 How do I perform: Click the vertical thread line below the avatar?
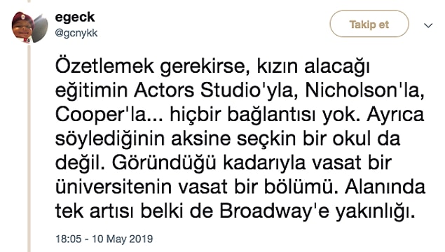29,148
